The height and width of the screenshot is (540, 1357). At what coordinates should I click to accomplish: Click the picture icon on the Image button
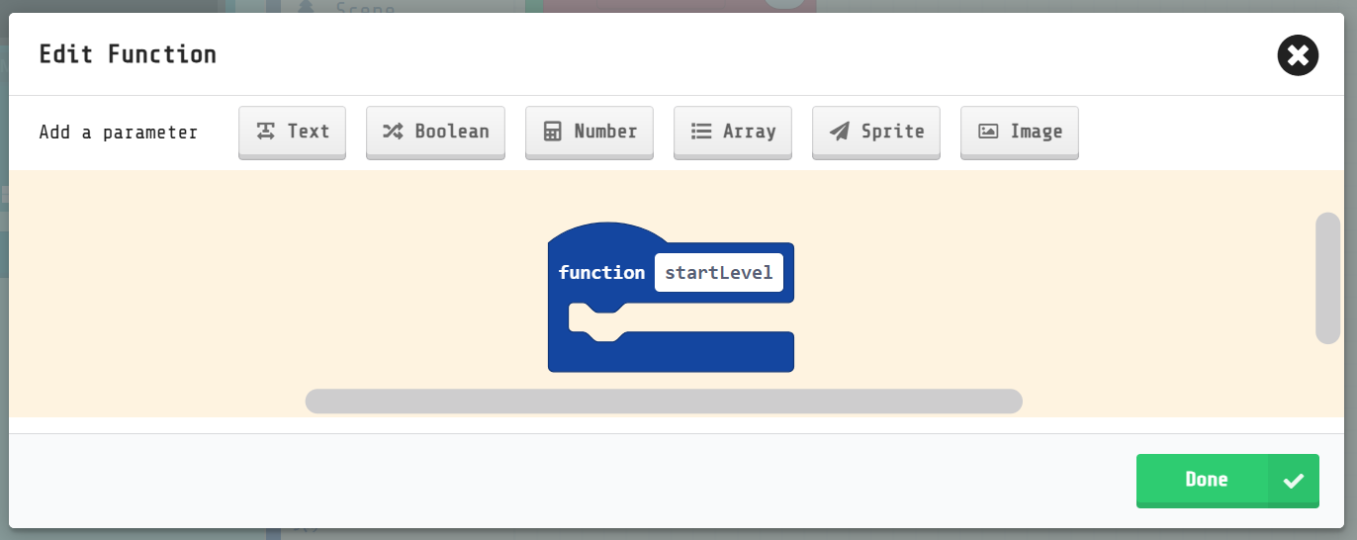point(988,132)
